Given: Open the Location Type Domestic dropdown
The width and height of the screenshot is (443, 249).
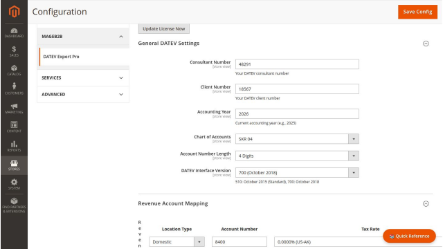Looking at the screenshot, I should coord(177,242).
